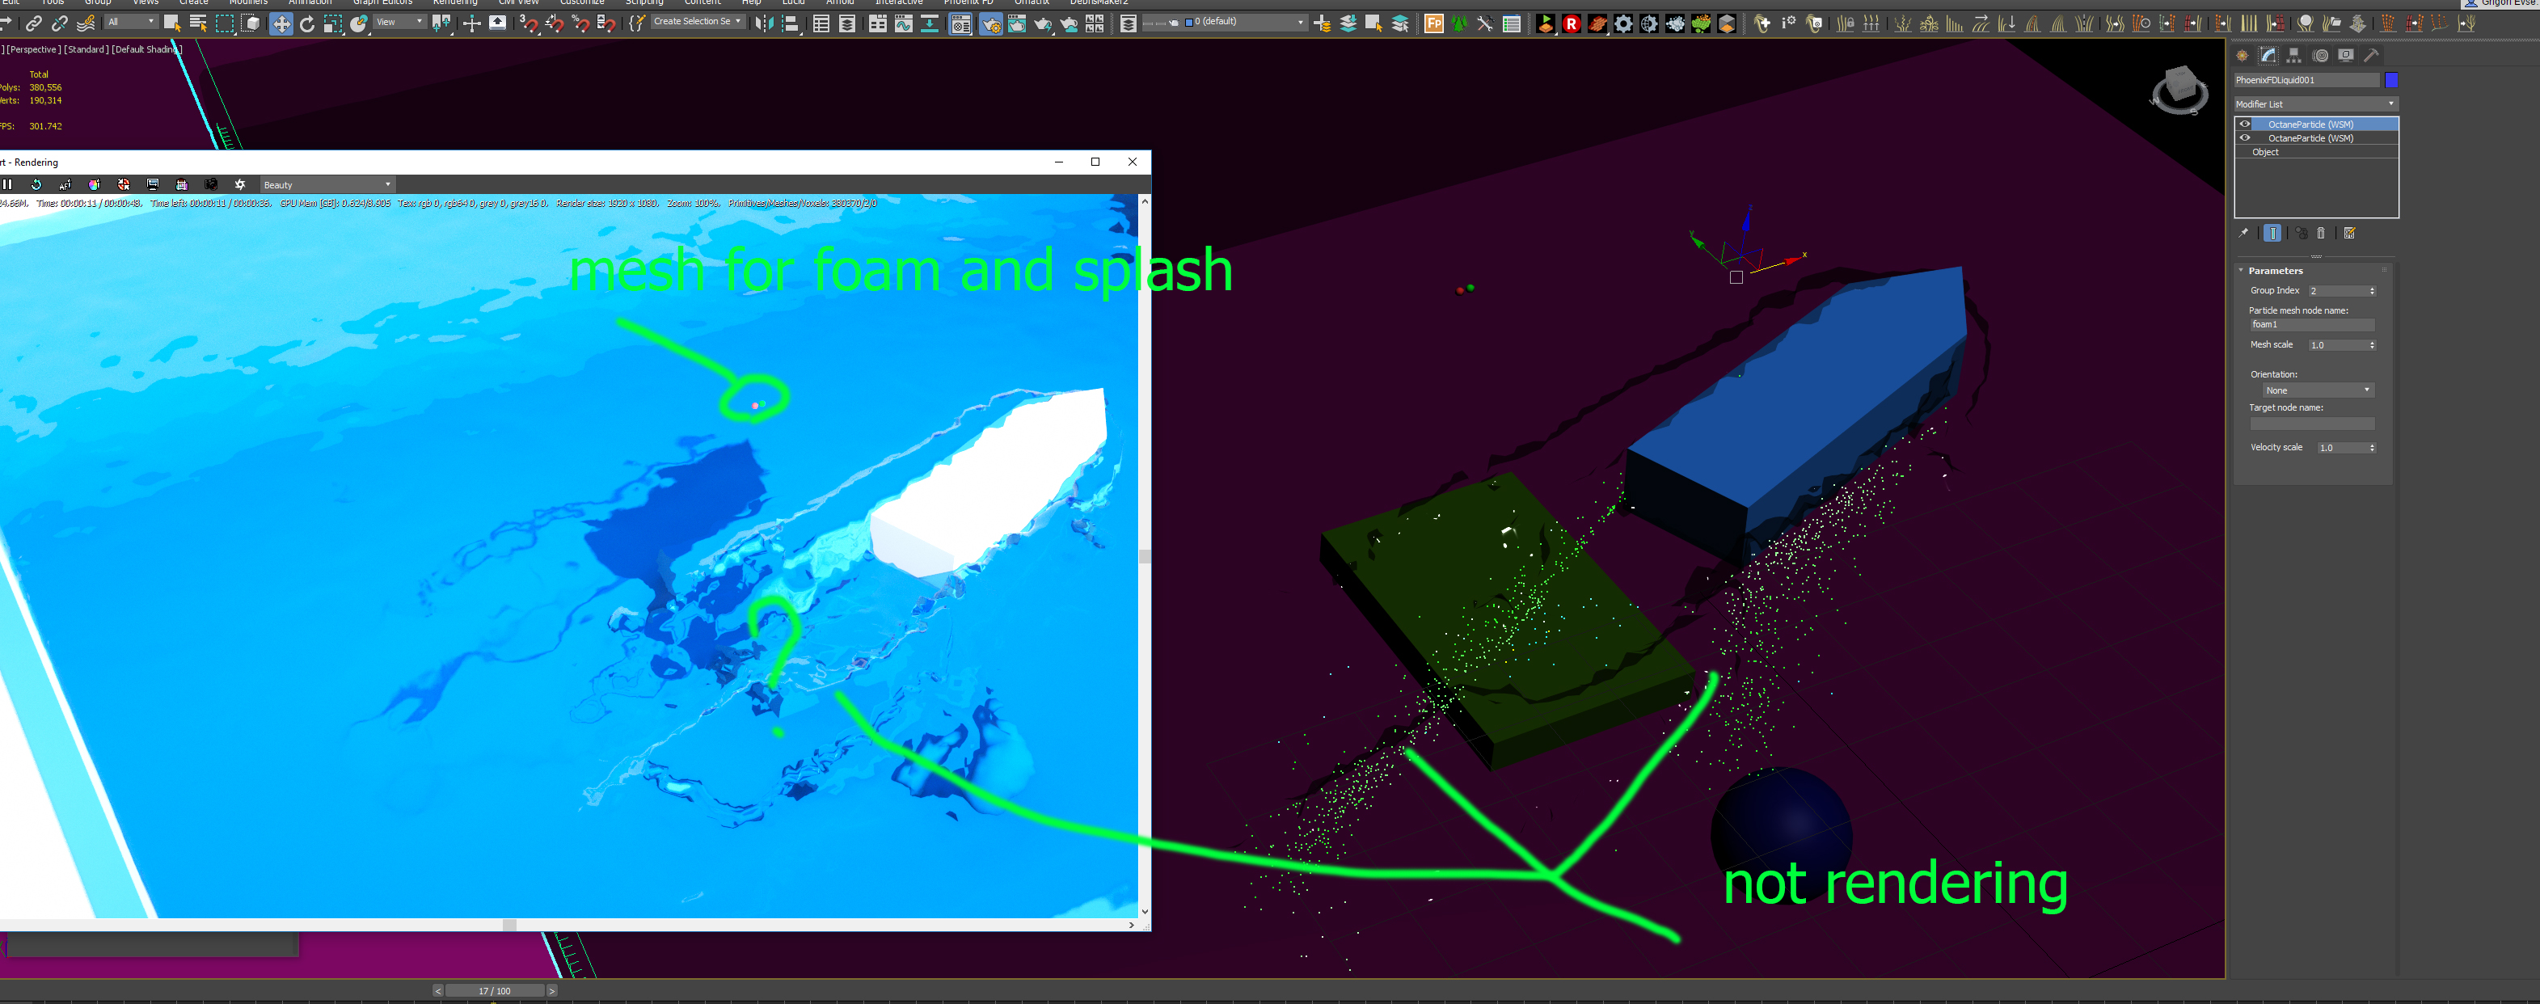
Task: Open the Hierarchy command panel tab
Action: tap(2293, 55)
